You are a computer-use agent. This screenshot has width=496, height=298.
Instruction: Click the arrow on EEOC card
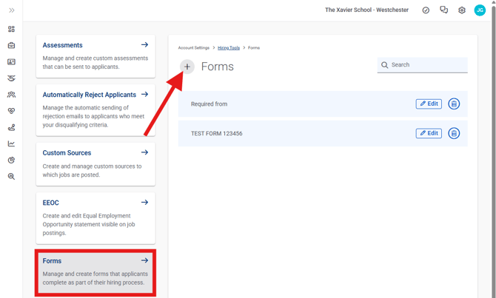pos(144,203)
